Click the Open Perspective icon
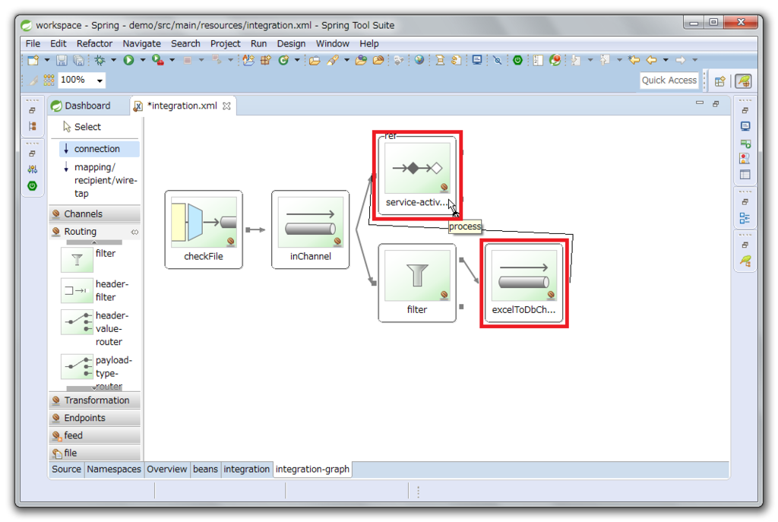778x522 pixels. click(720, 81)
